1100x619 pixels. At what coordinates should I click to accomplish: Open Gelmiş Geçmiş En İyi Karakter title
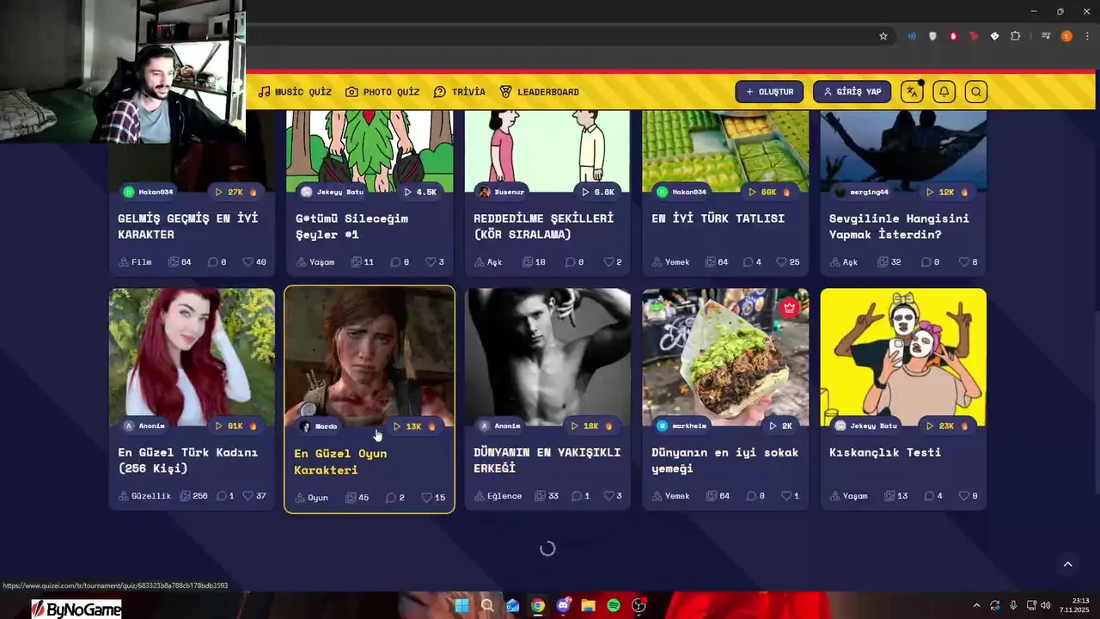pos(188,226)
